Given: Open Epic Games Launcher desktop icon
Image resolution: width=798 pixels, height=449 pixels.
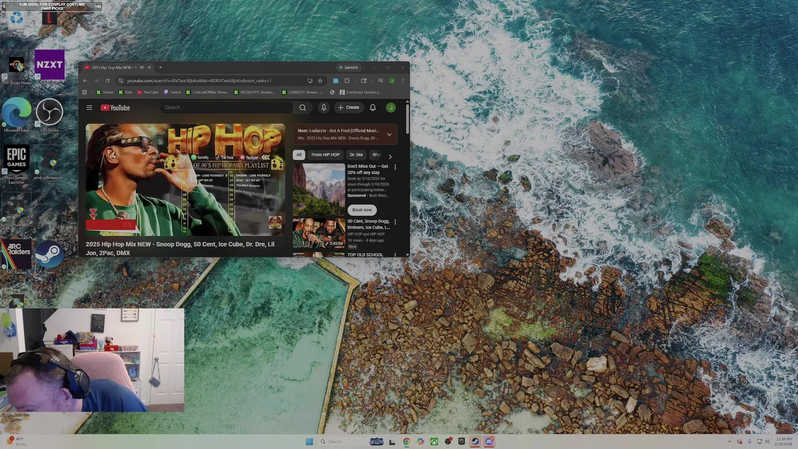Looking at the screenshot, I should click(x=17, y=165).
